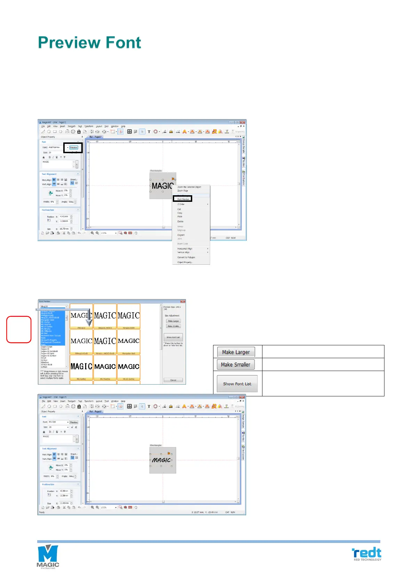Click Zoom In magnifier in lower MagicART bottom toolbar
The image size is (414, 585).
(92, 508)
